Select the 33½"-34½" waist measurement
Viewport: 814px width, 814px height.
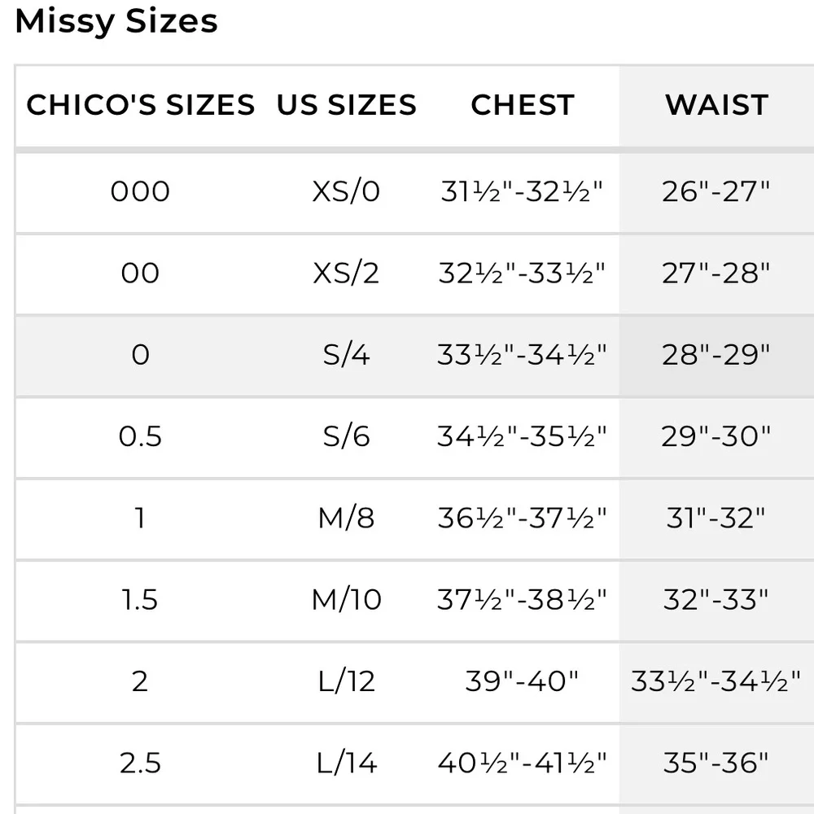click(x=716, y=681)
